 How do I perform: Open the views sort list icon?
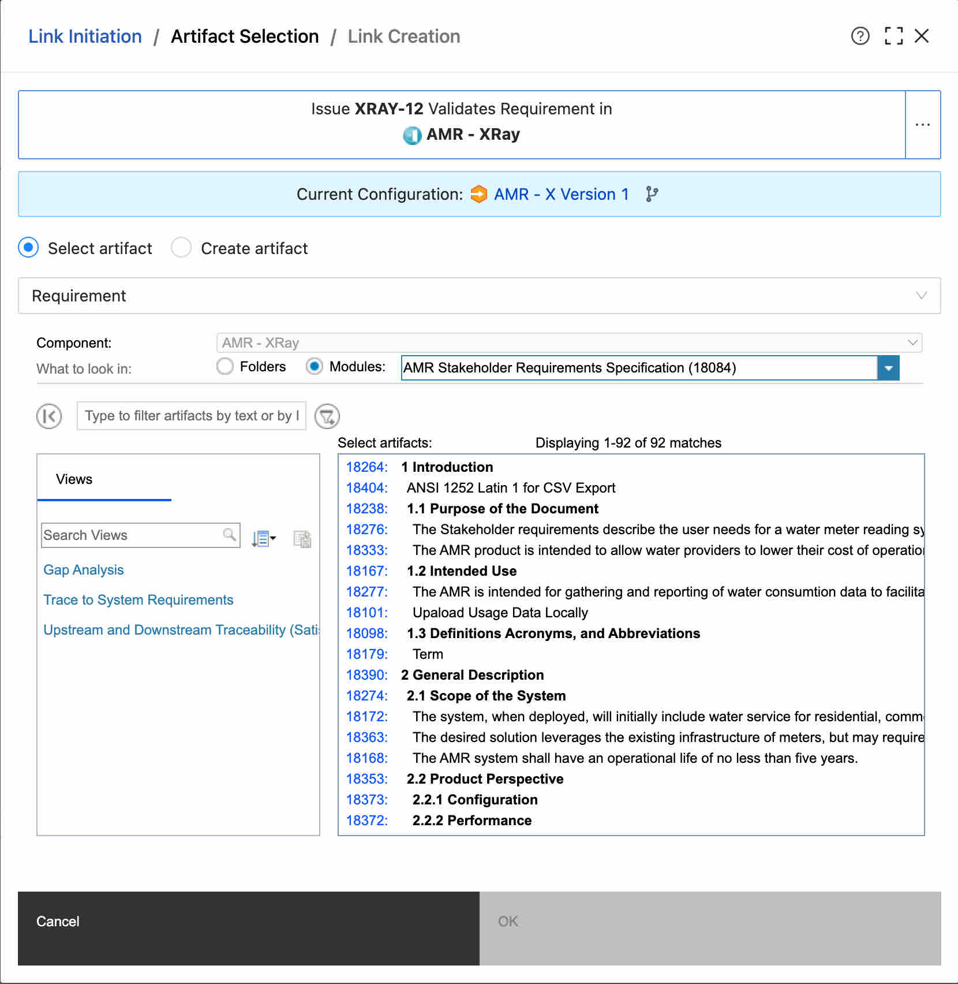263,539
